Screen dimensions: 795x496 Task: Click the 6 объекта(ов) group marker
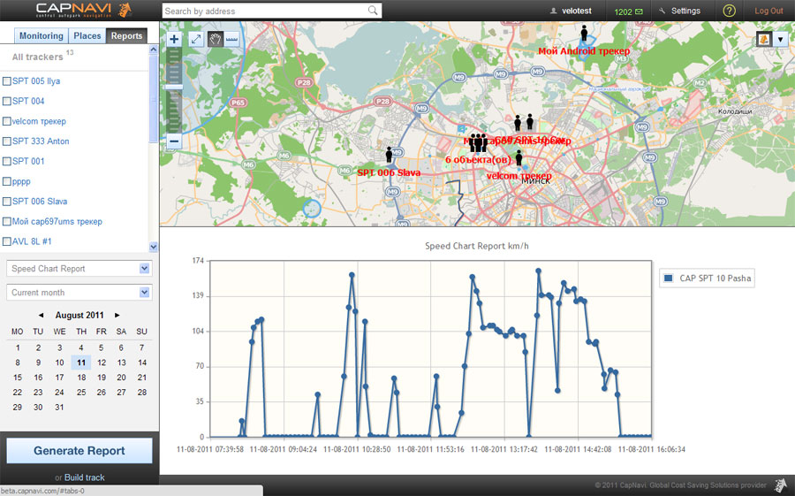[x=478, y=142]
